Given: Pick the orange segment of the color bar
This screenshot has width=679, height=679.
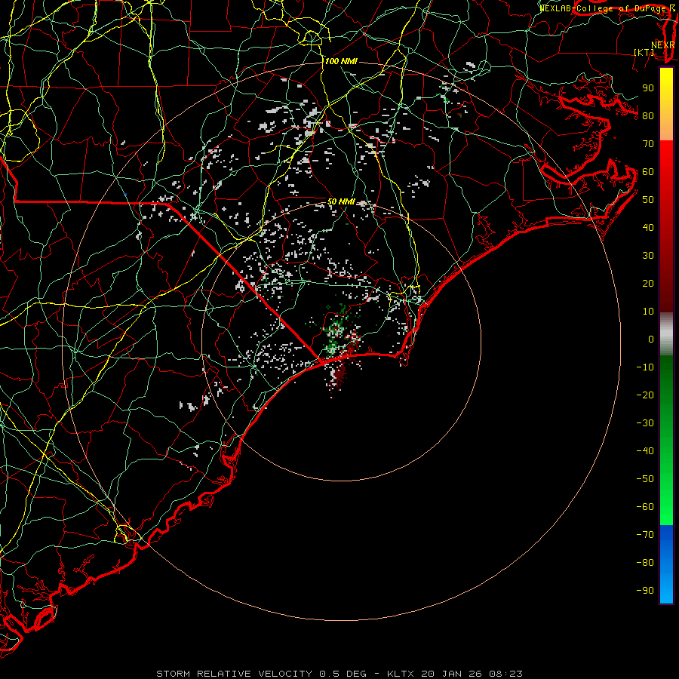Looking at the screenshot, I should pyautogui.click(x=666, y=129).
